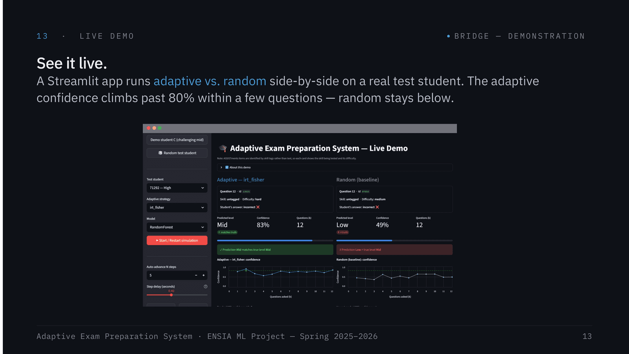Click the predicted level 'Low' value

(342, 225)
